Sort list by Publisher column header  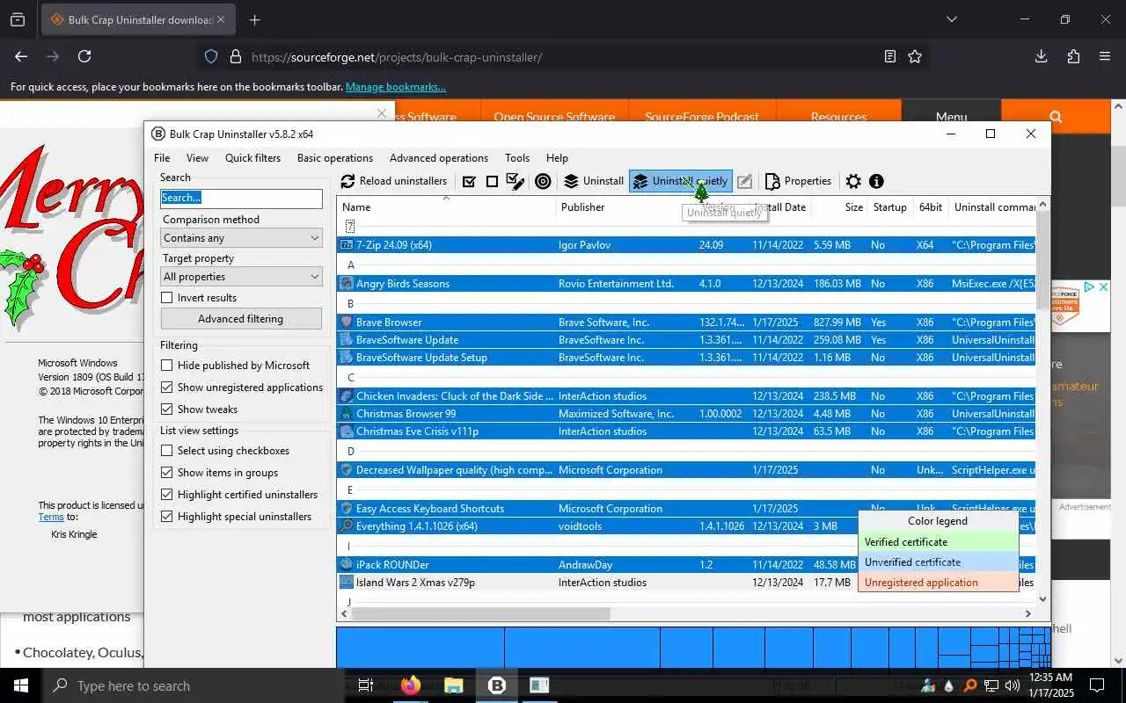(625, 207)
